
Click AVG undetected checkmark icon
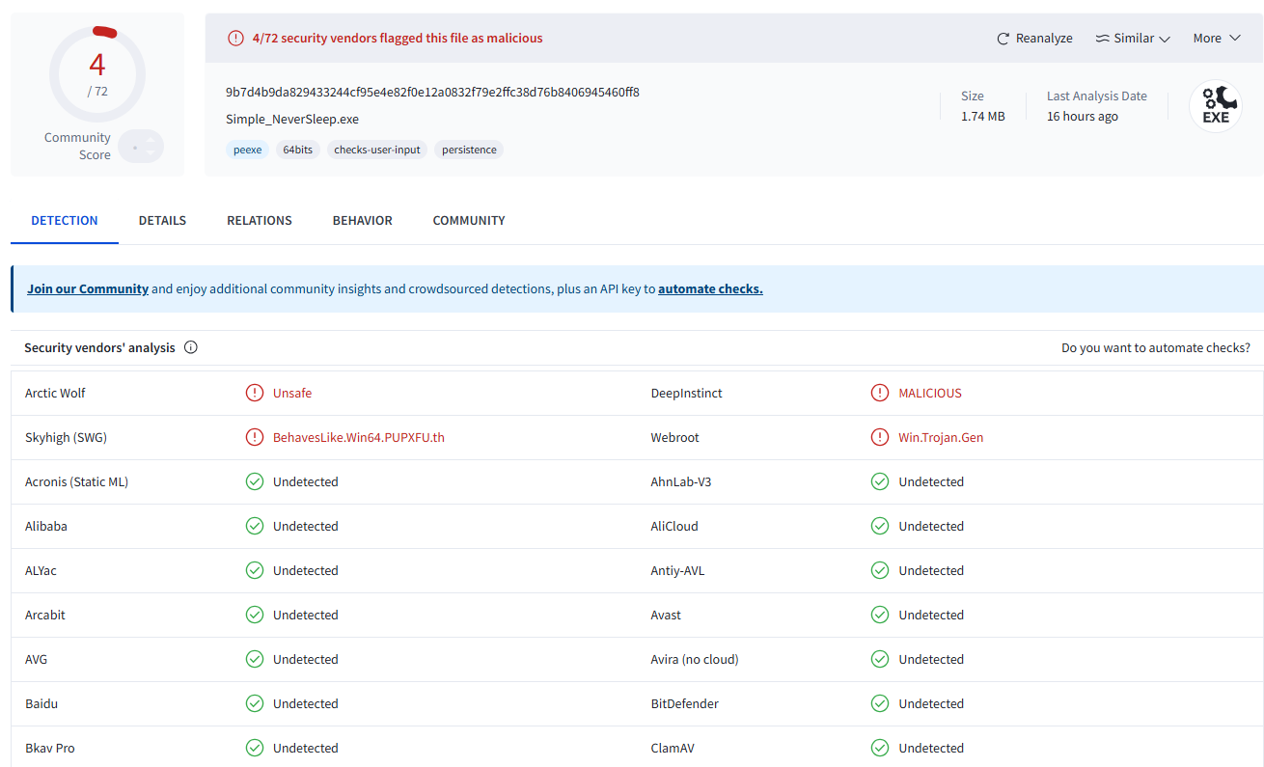[255, 659]
